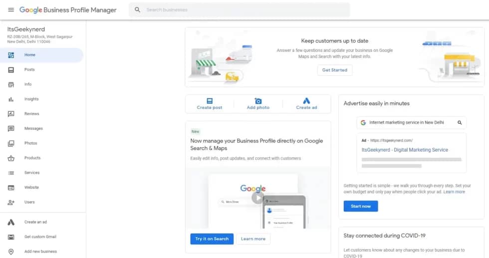The width and height of the screenshot is (489, 258).
Task: Click the Create ad icon in quick actions
Action: 306,101
